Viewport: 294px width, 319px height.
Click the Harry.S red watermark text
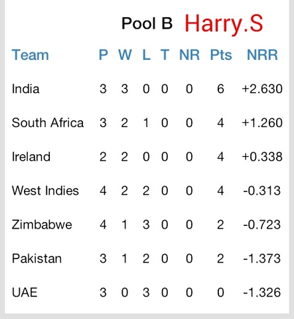pyautogui.click(x=224, y=24)
